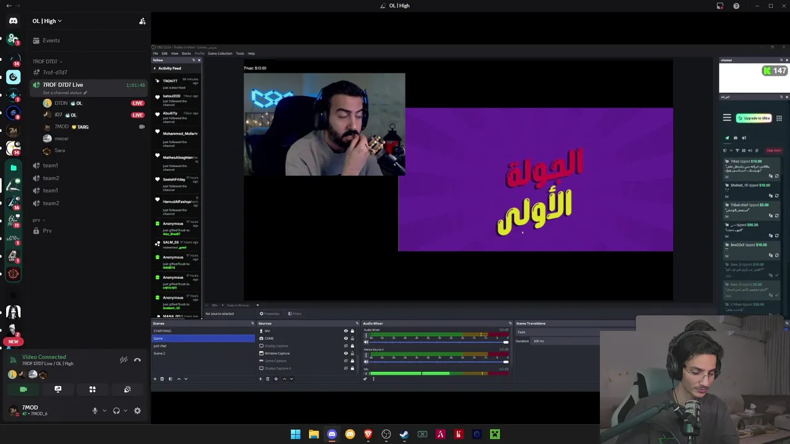
Task: Select the STARTINNING scene in OBS
Action: pos(204,331)
